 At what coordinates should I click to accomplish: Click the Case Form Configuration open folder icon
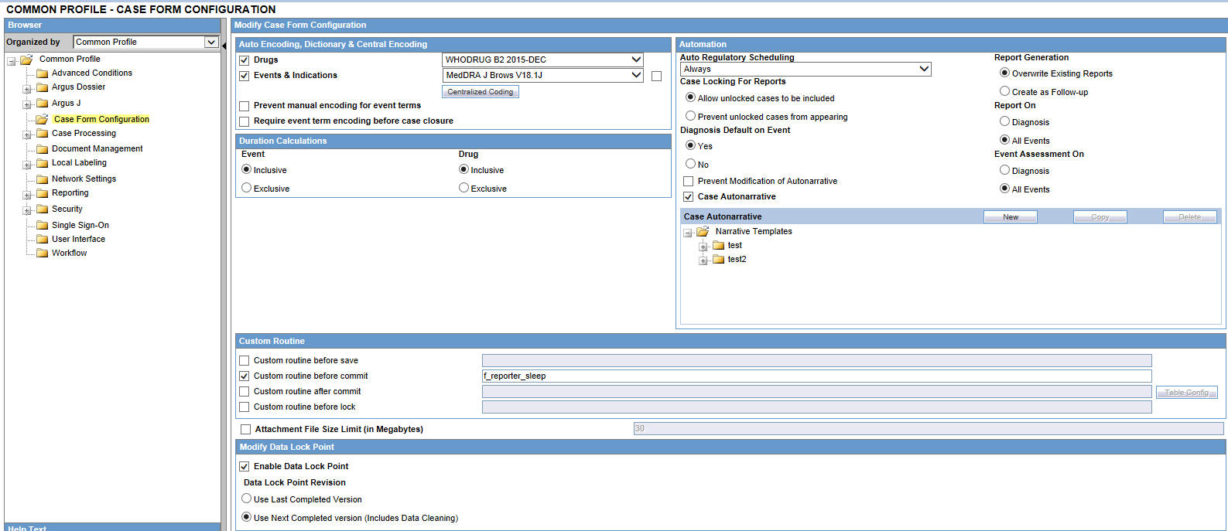(43, 119)
